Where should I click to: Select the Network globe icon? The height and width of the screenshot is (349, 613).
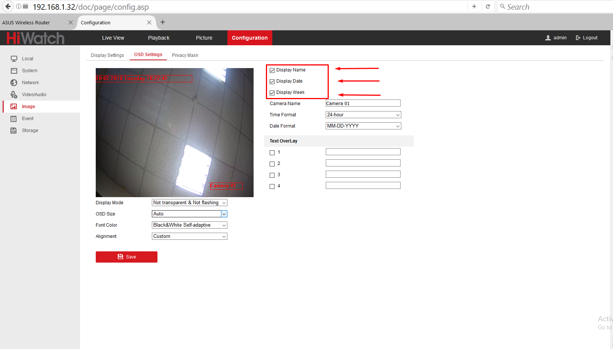(x=14, y=83)
